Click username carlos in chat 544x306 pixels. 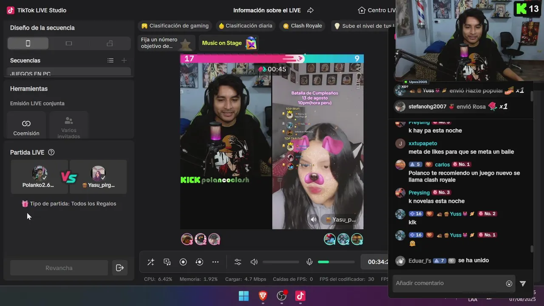(442, 164)
